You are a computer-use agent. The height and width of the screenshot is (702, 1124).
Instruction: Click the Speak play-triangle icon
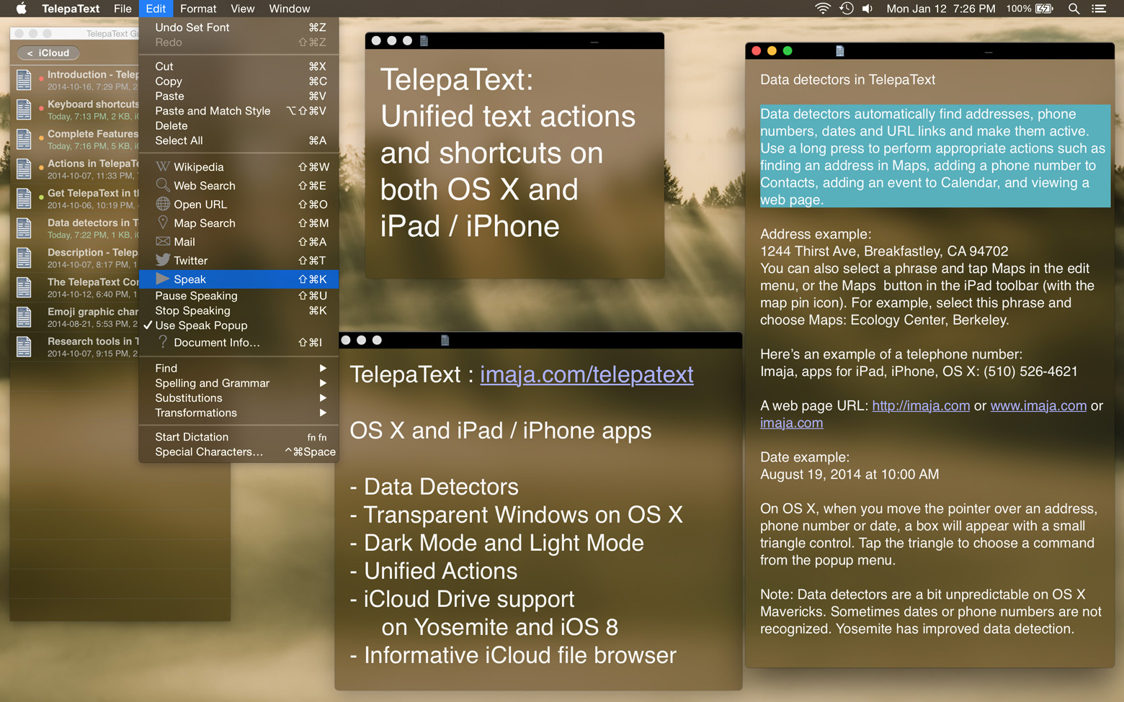163,279
